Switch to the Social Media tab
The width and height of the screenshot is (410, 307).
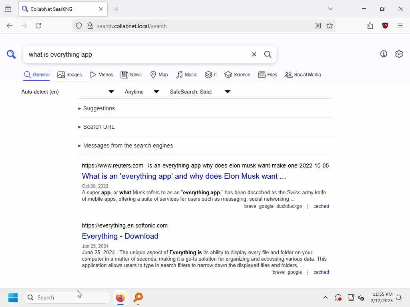click(x=303, y=75)
